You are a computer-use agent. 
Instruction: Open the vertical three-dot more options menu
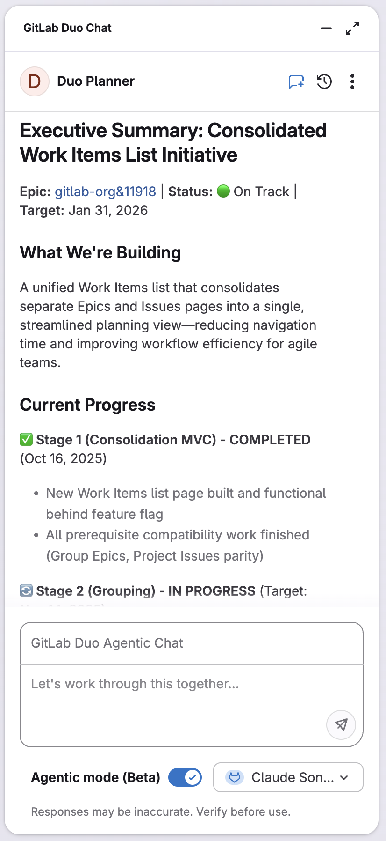point(352,81)
